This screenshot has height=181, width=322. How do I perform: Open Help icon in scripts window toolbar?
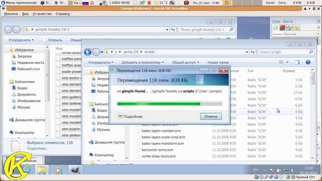pos(308,62)
